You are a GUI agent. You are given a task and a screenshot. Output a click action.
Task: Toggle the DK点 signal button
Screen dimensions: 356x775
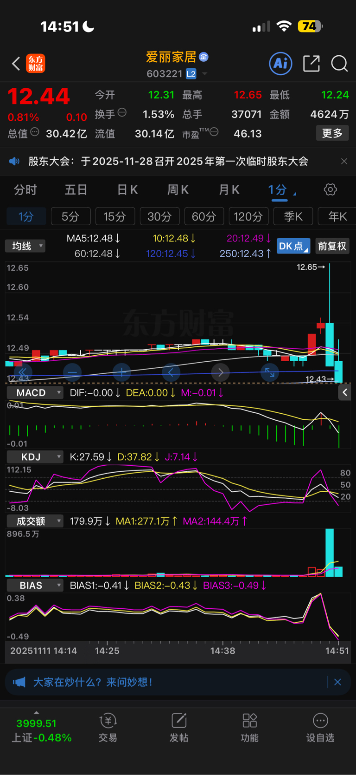[x=293, y=246]
